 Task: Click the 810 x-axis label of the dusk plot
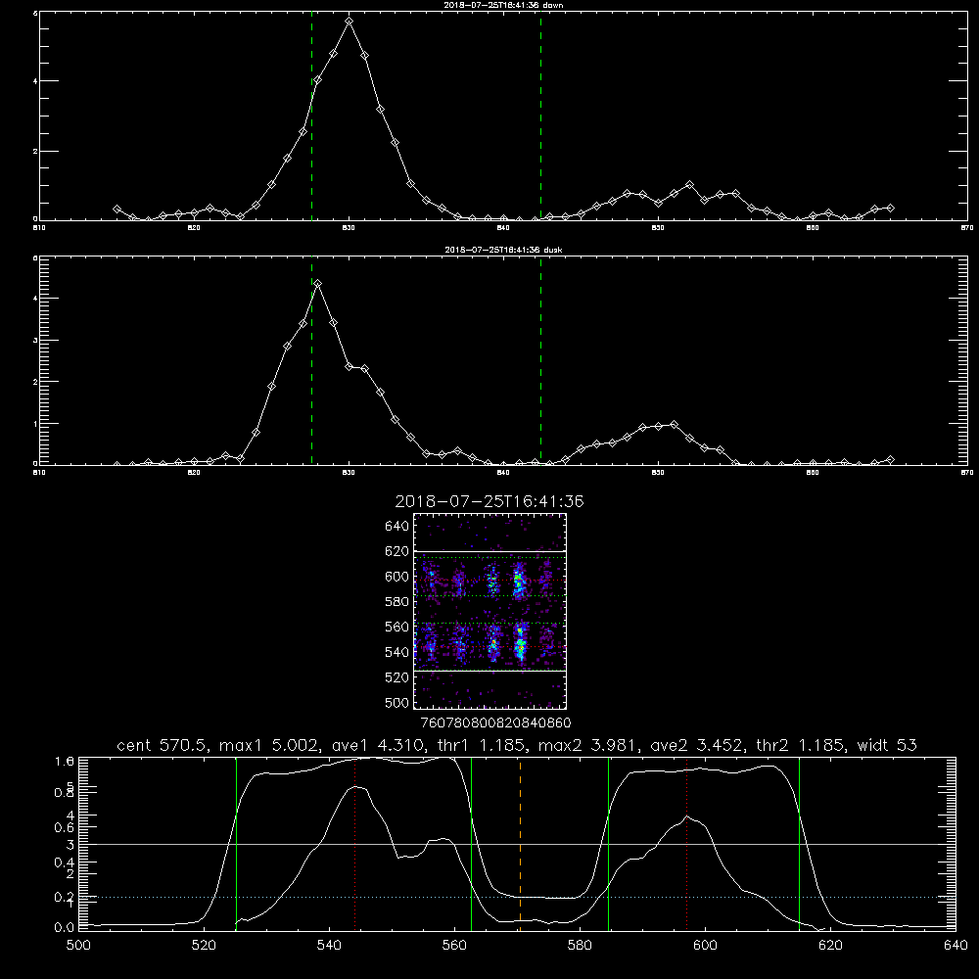click(39, 473)
